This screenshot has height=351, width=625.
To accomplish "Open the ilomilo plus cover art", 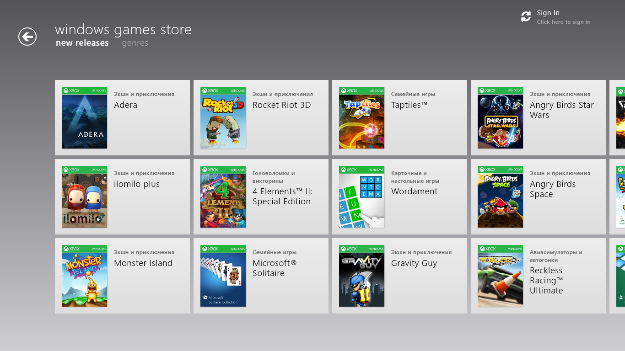I will click(85, 197).
